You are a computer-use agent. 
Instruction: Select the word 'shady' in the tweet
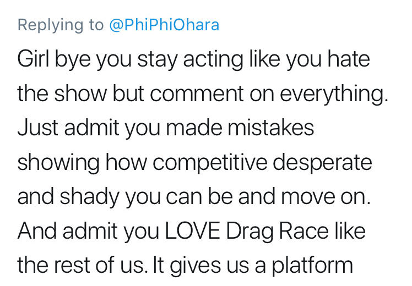[90, 198]
